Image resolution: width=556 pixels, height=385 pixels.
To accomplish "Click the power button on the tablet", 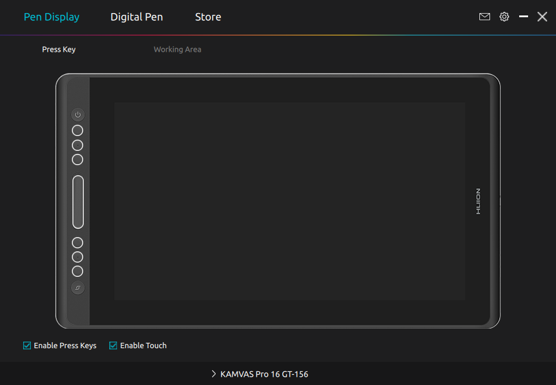I will (78, 115).
